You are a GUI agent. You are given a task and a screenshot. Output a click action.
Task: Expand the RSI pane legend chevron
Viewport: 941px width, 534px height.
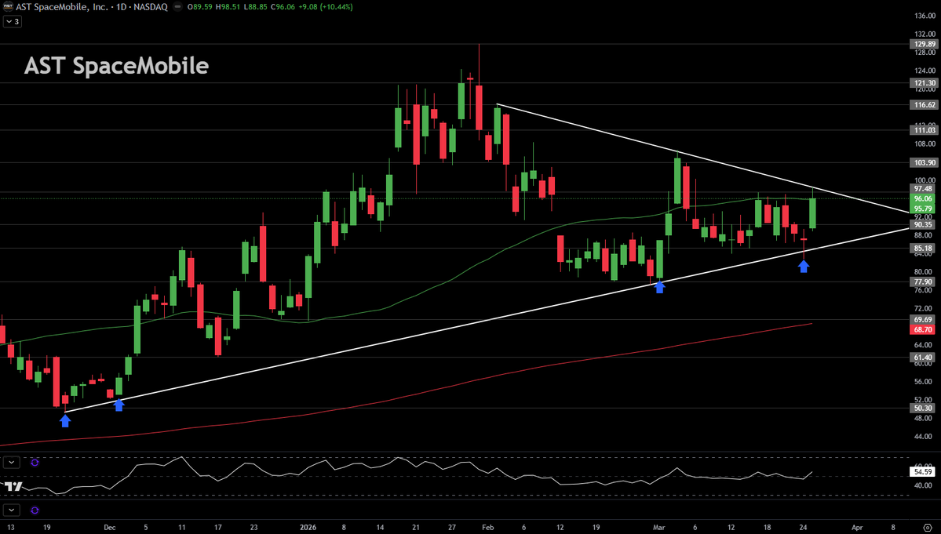tap(12, 462)
